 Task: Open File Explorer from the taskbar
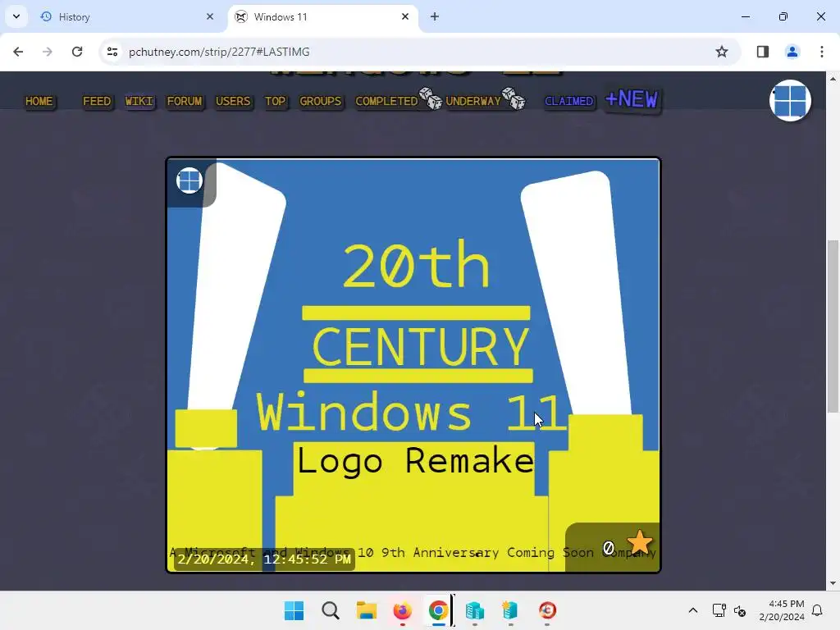tap(367, 610)
